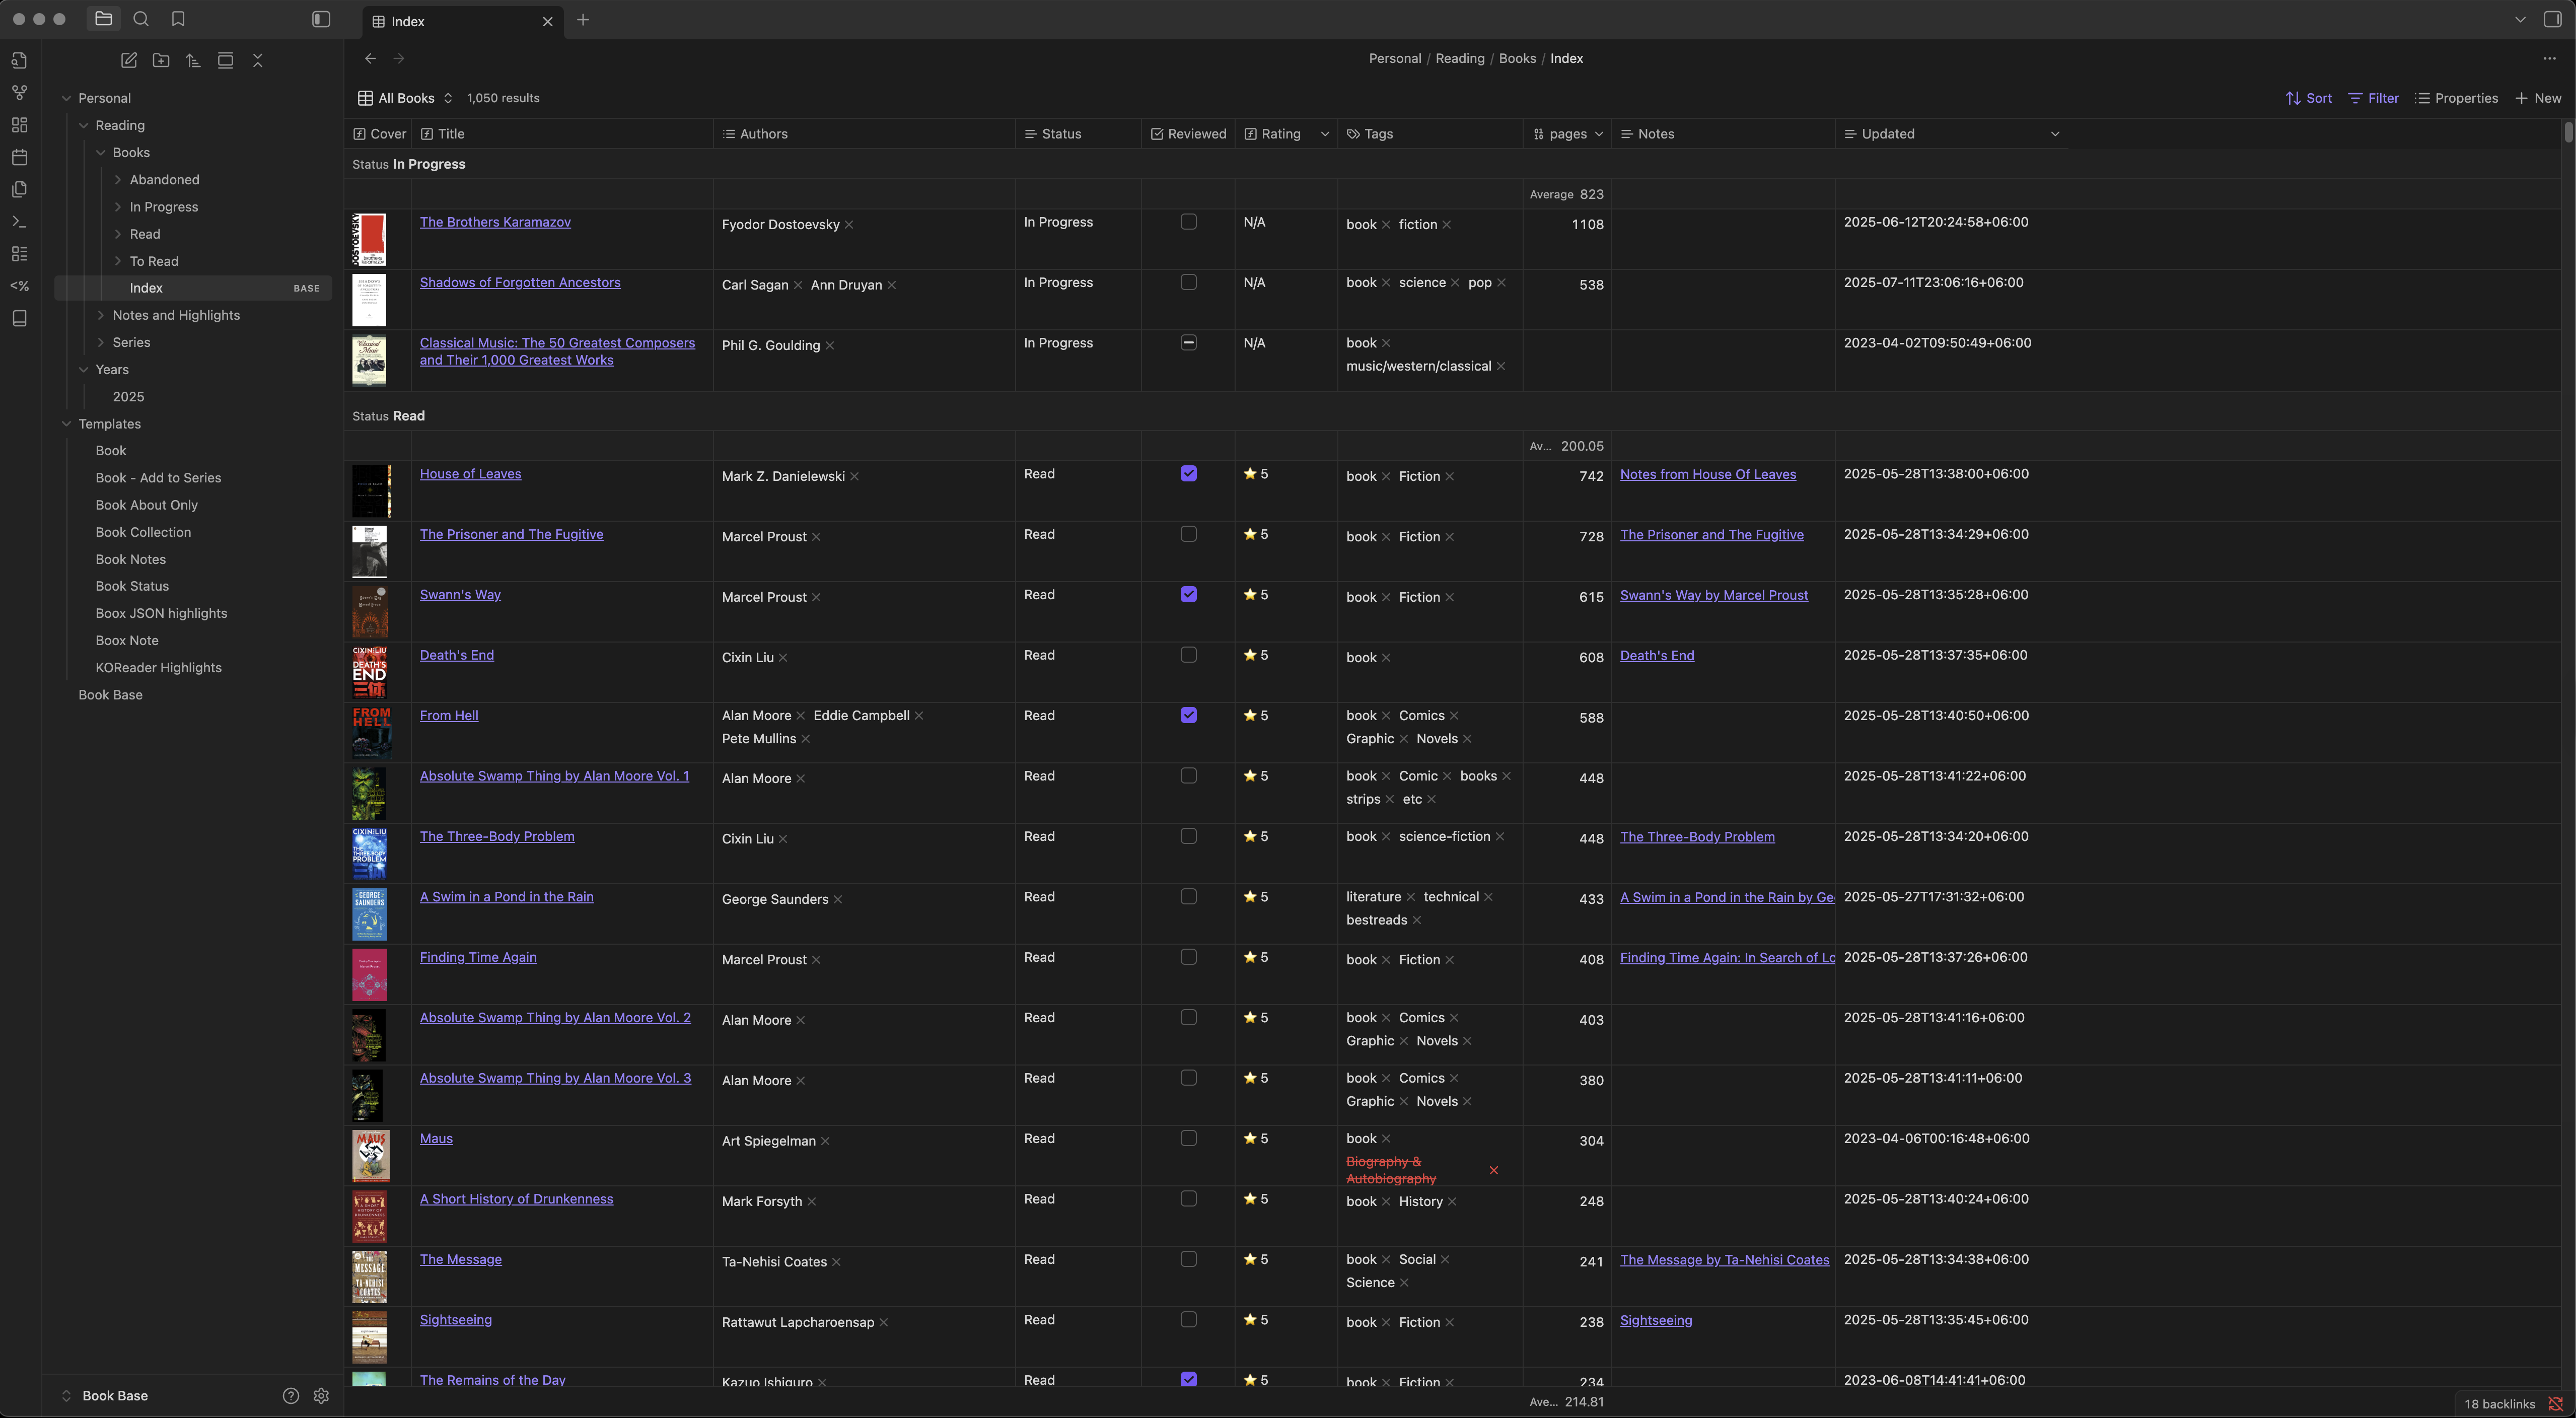The image size is (2576, 1418).
Task: Open the search magnifier in the sidebar
Action: click(141, 19)
